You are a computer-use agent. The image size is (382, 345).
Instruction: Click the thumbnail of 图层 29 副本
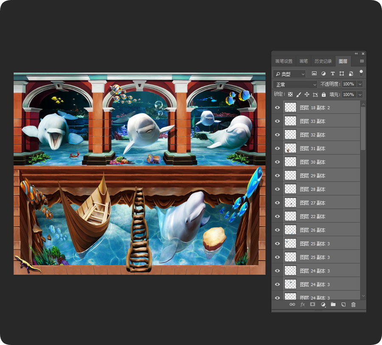coord(290,175)
